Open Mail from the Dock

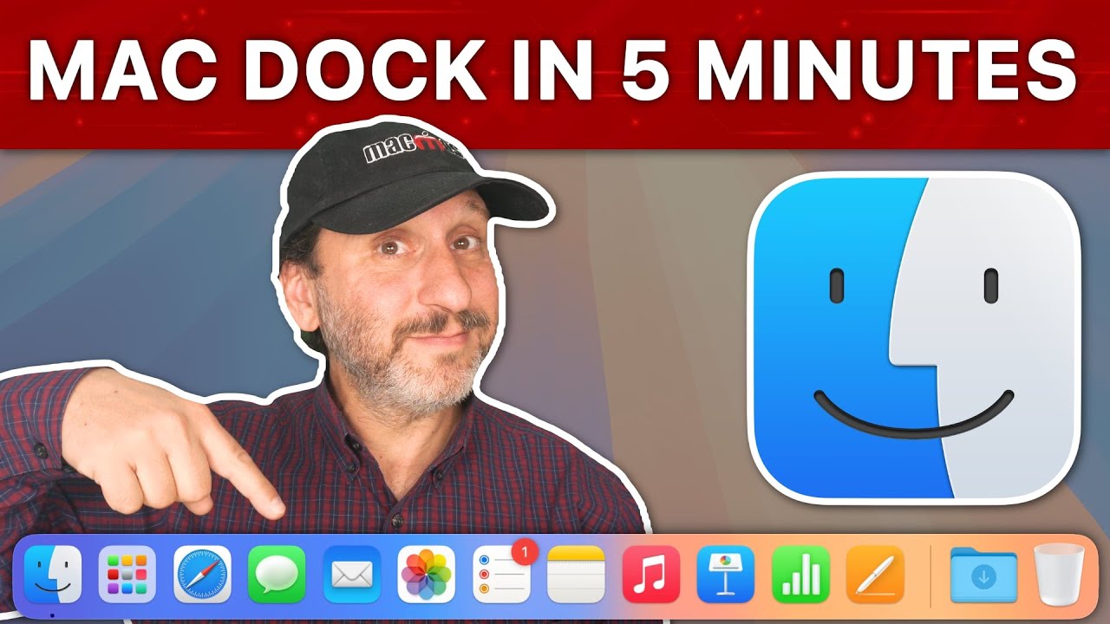[x=351, y=575]
